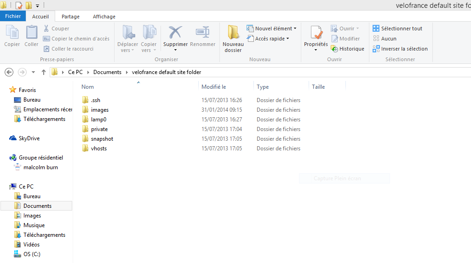Expand the chevron after Ce PC breadcrumb

pyautogui.click(x=88, y=72)
